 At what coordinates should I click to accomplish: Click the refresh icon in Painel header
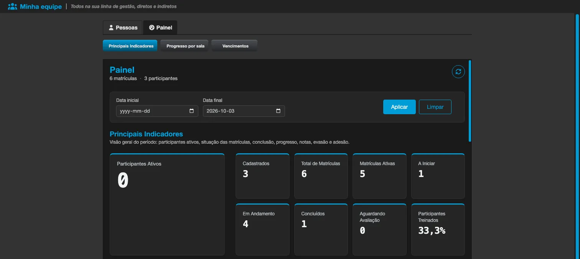click(458, 72)
